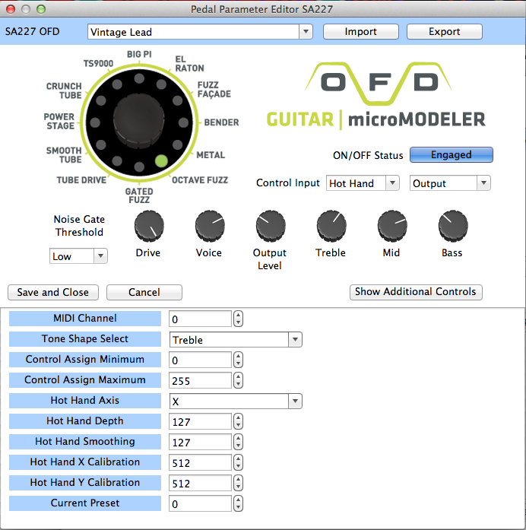Click the center effect selector knob
The height and width of the screenshot is (530, 526).
tap(139, 121)
